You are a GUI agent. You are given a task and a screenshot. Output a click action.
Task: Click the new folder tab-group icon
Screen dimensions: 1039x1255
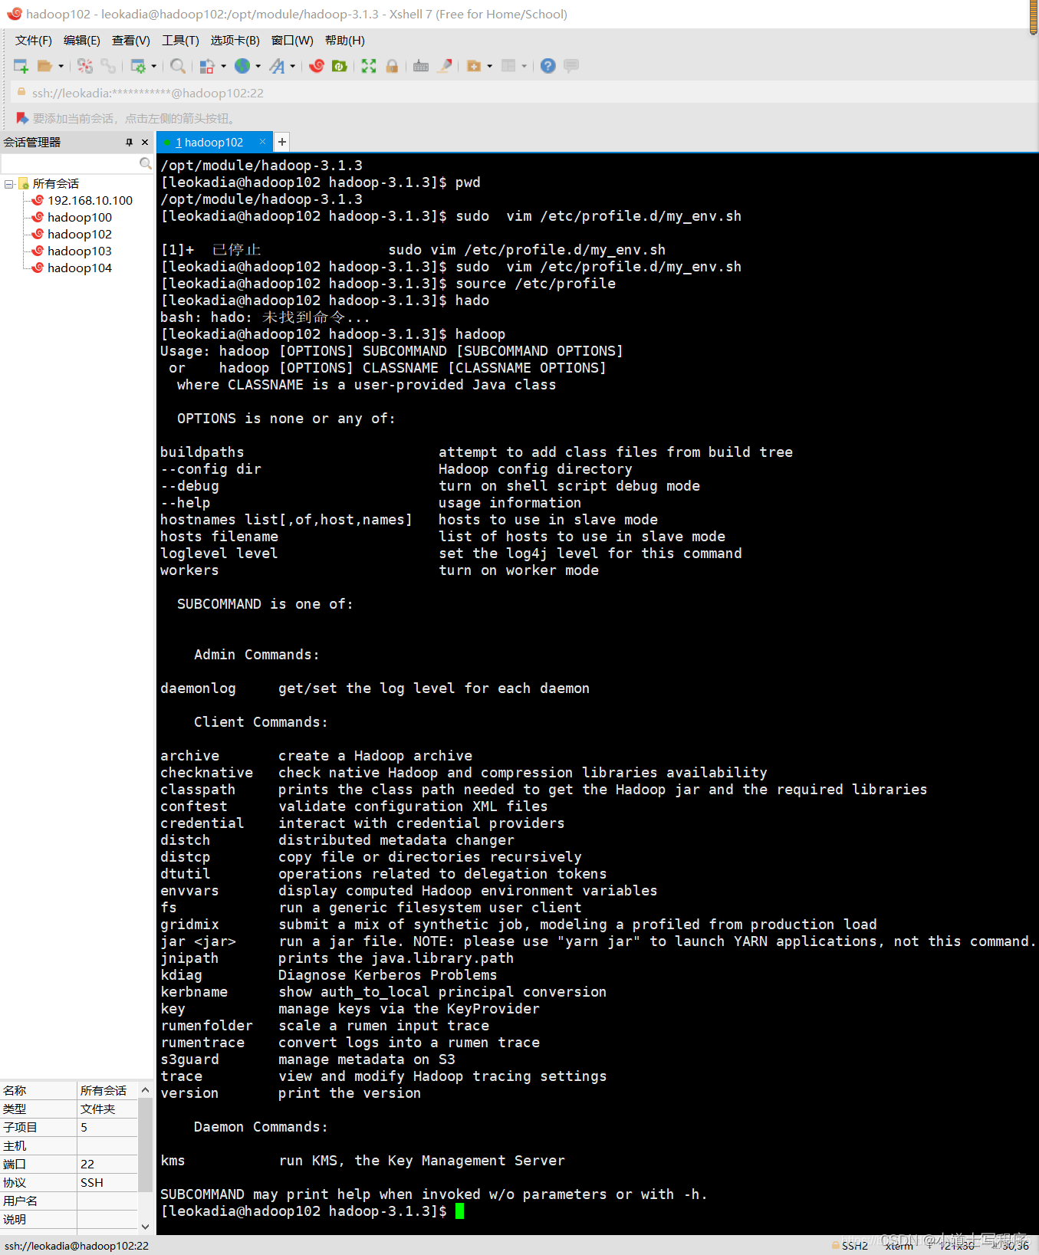click(474, 66)
